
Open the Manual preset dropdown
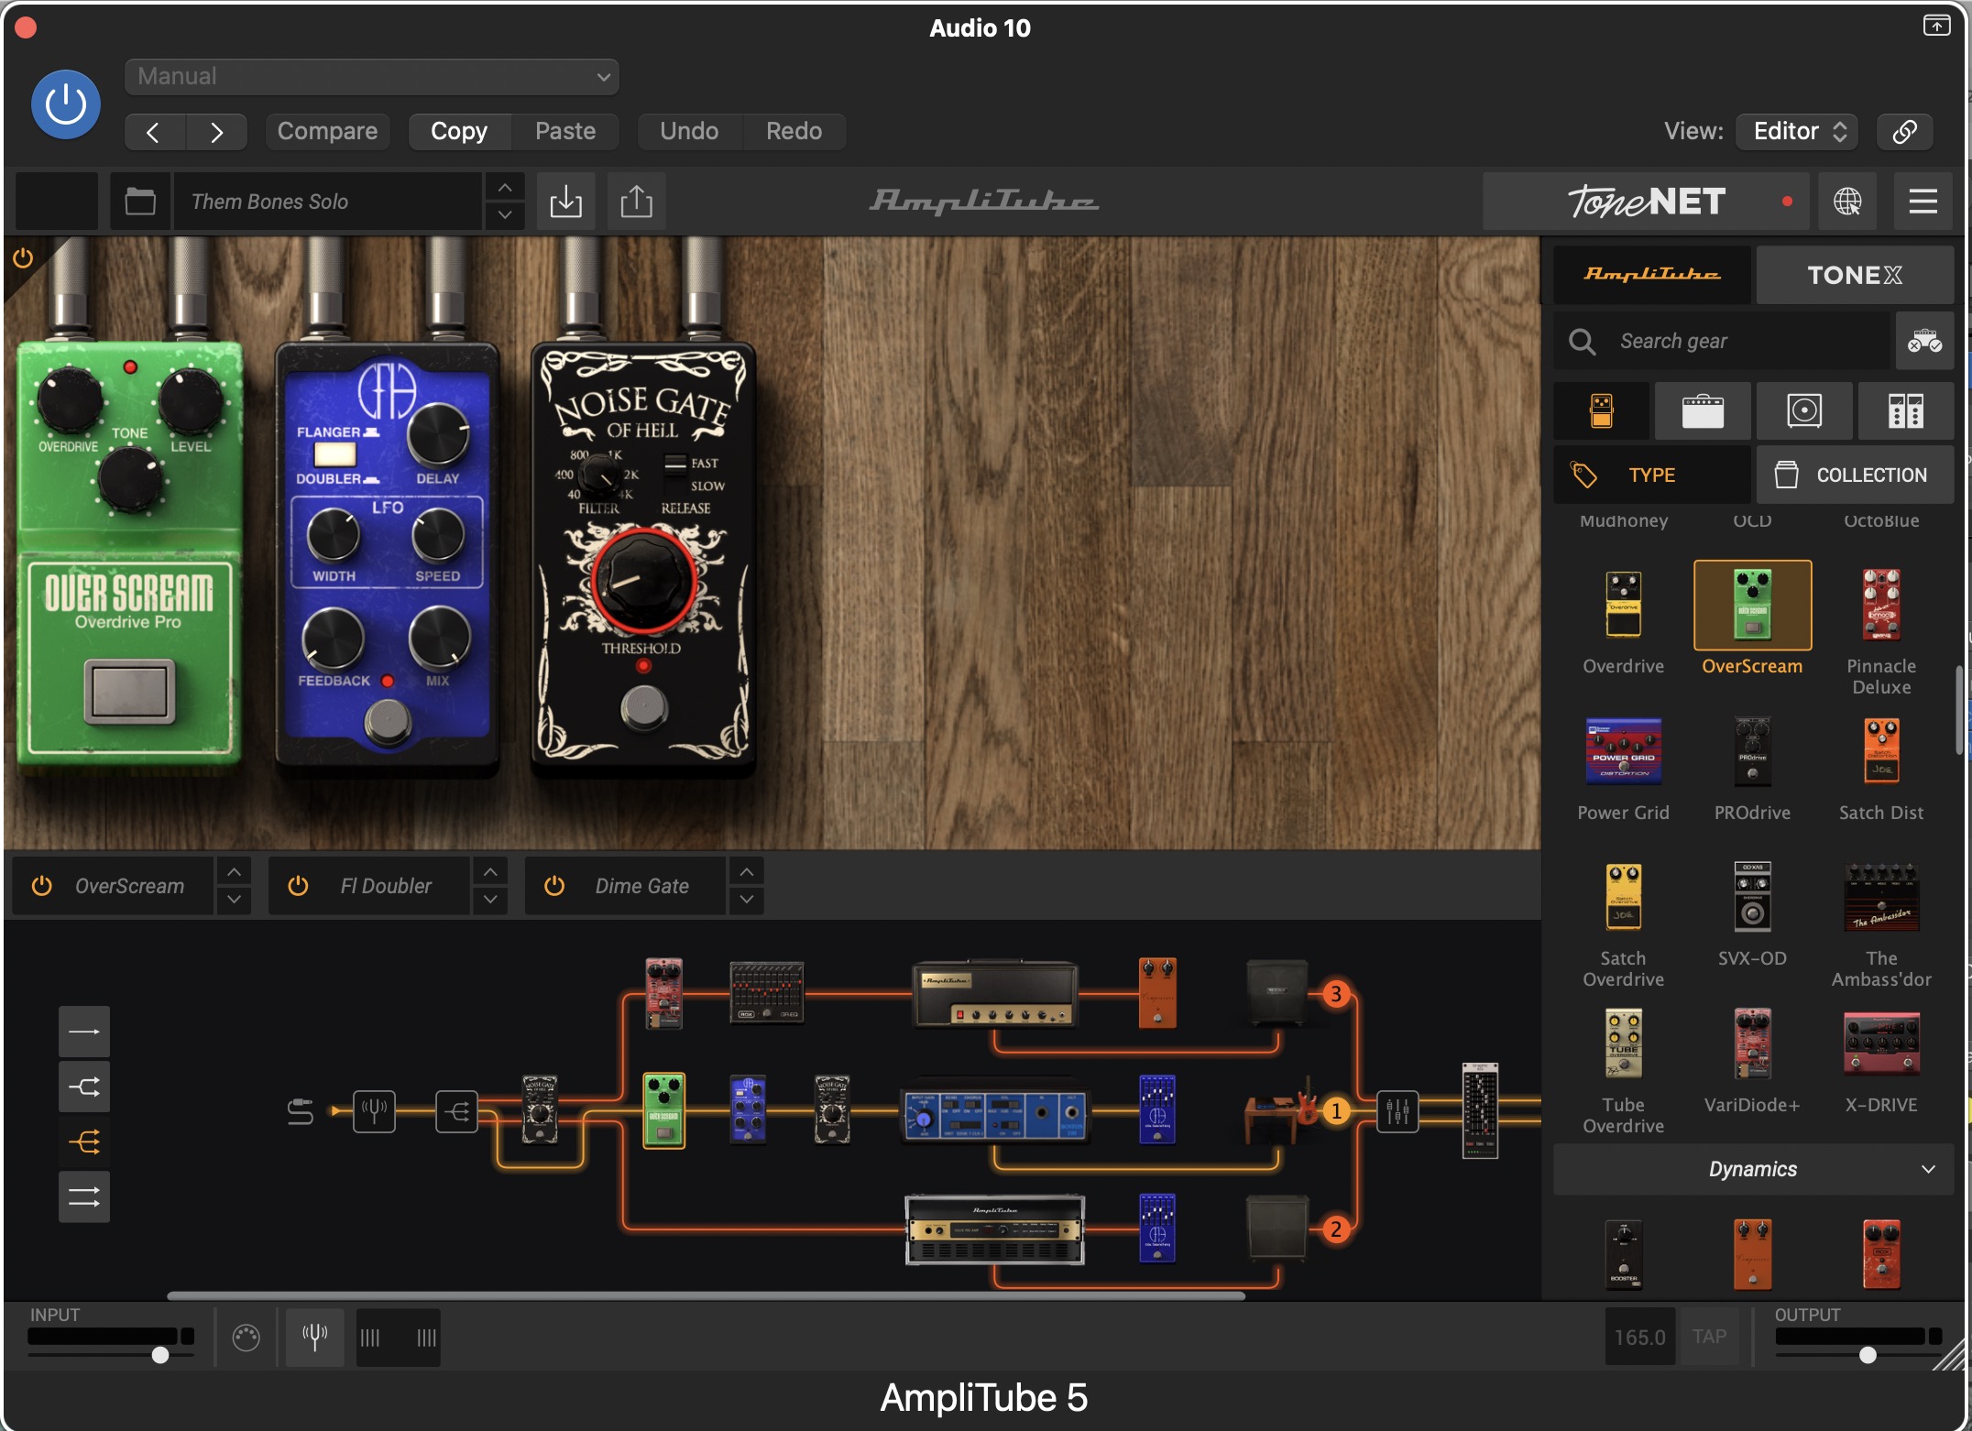[371, 77]
